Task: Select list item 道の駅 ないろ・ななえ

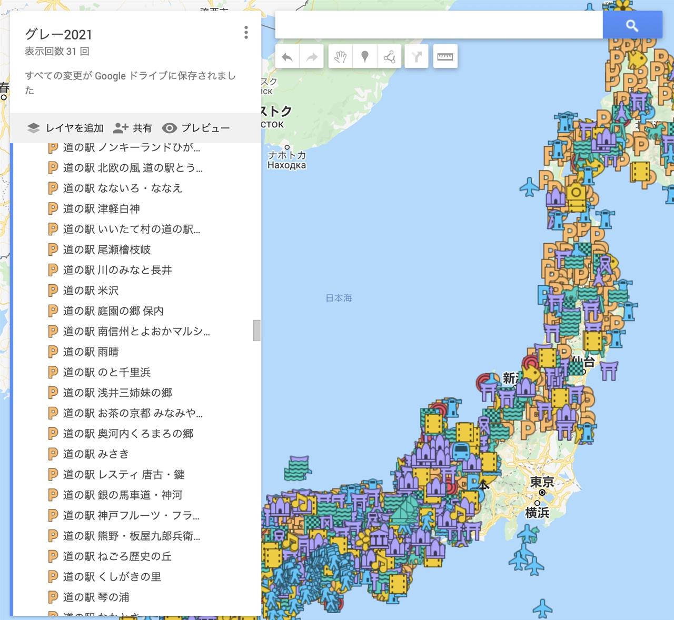Action: tap(123, 188)
